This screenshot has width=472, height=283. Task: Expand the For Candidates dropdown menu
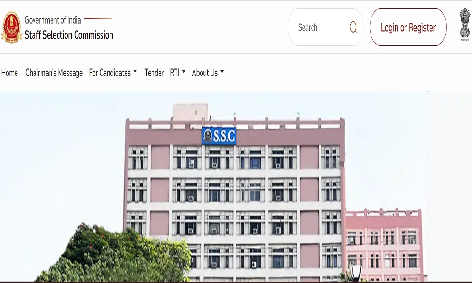[x=113, y=73]
